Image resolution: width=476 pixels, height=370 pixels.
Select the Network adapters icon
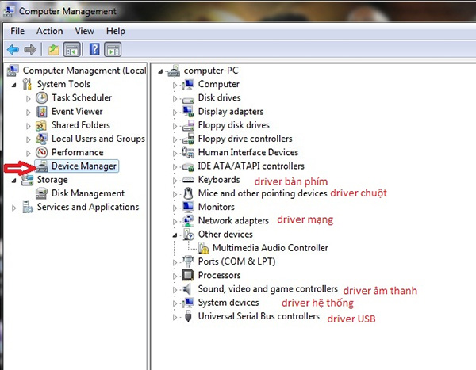188,220
